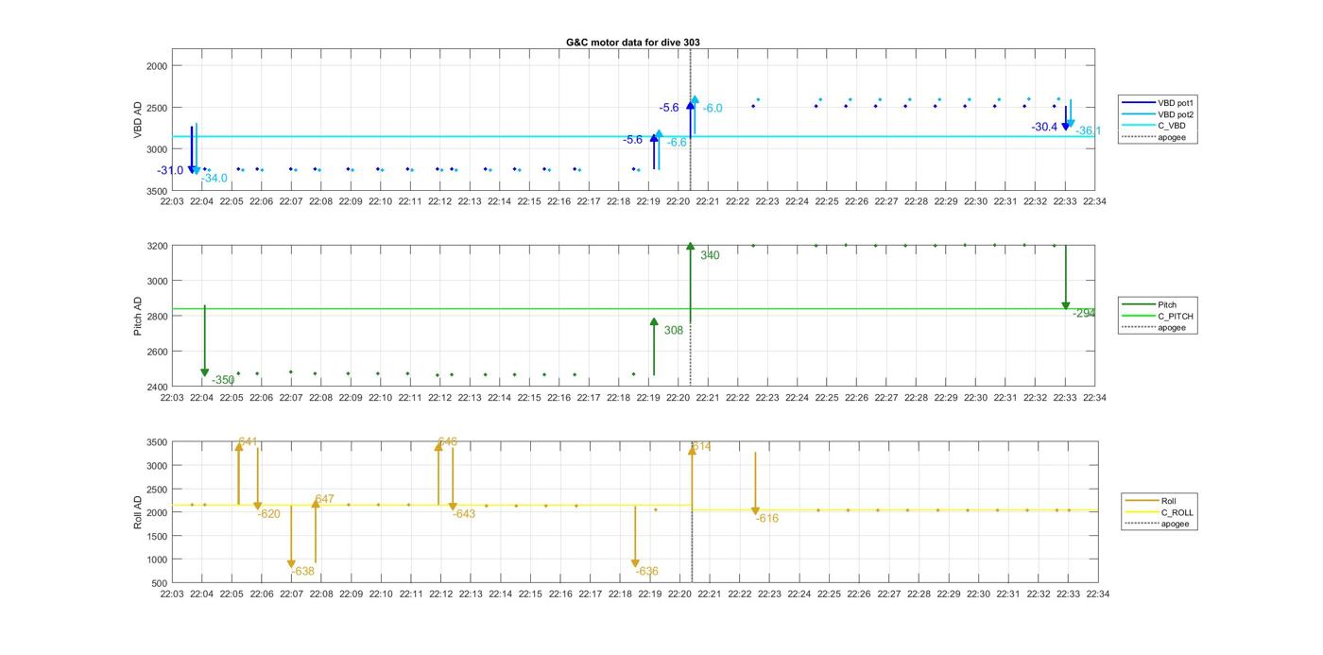Click the "-34.0" VBD value label
1323x655 pixels.
(x=214, y=179)
